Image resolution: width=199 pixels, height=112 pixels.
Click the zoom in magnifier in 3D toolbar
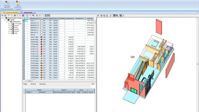(104, 16)
